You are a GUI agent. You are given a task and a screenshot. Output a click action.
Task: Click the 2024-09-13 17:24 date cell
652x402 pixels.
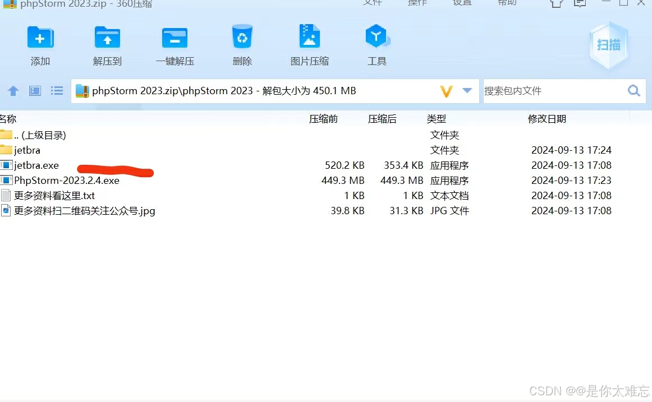click(x=571, y=150)
